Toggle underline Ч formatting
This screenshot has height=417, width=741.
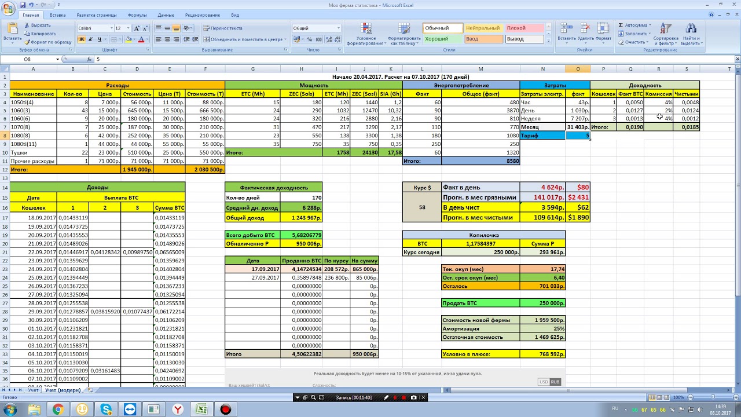(x=99, y=39)
